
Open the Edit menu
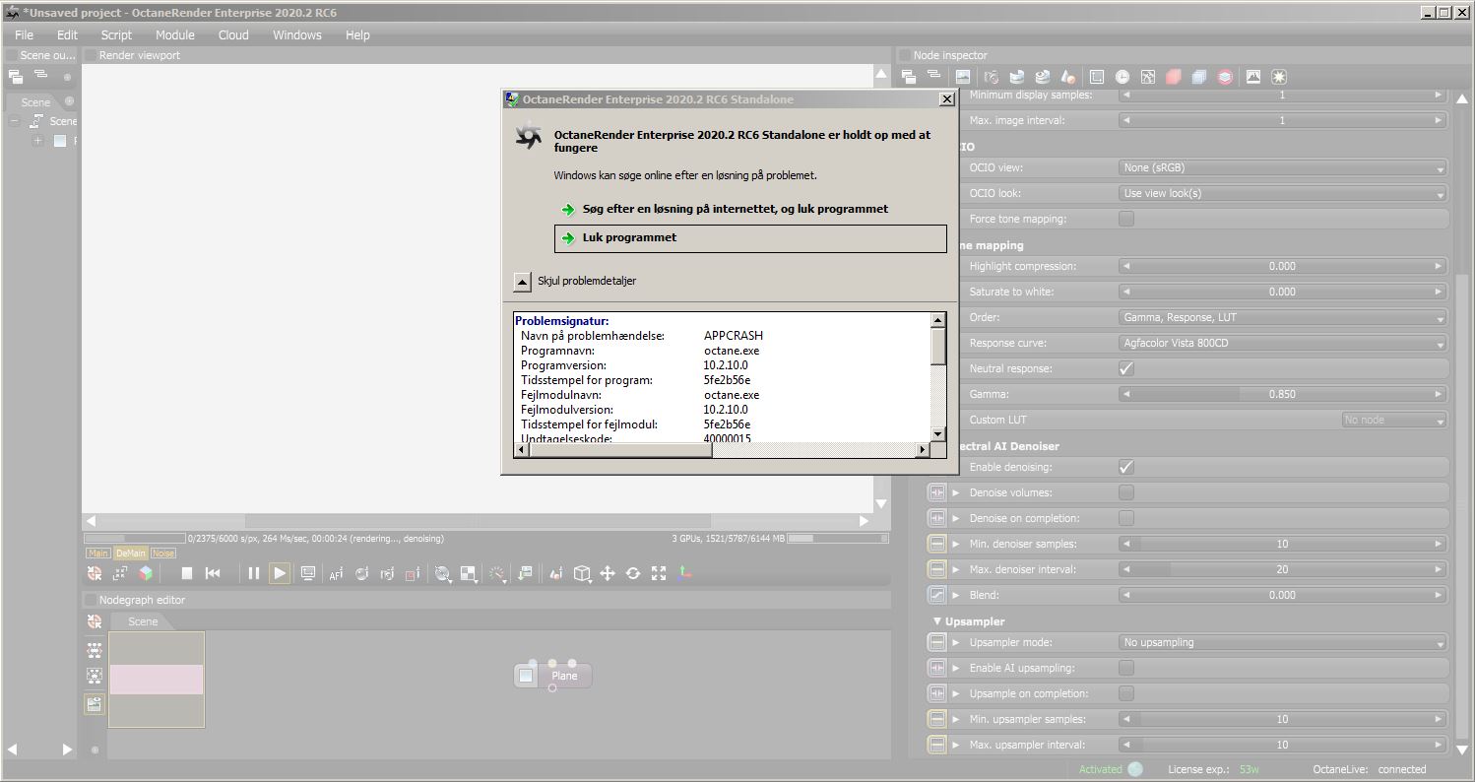pos(67,34)
